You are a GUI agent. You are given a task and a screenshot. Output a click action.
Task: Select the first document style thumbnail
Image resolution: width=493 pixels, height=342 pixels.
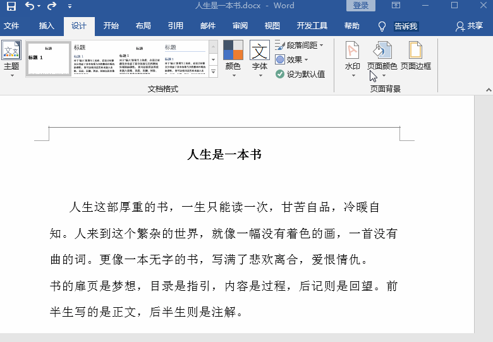49,59
